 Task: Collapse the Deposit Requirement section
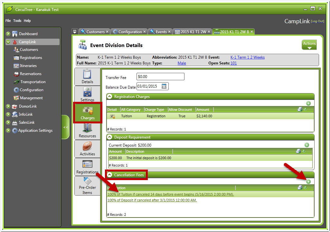(x=110, y=137)
